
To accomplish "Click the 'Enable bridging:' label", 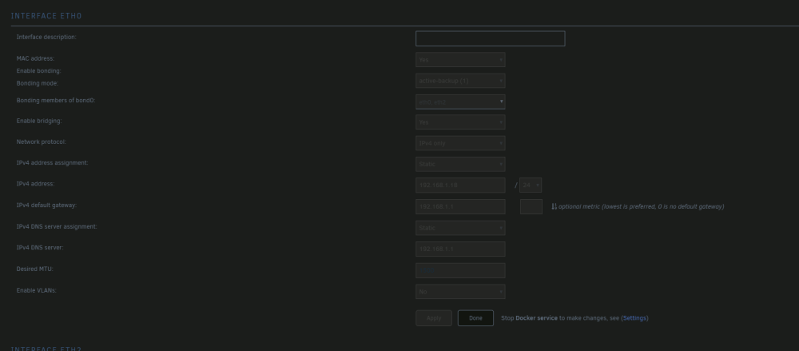I will [38, 121].
